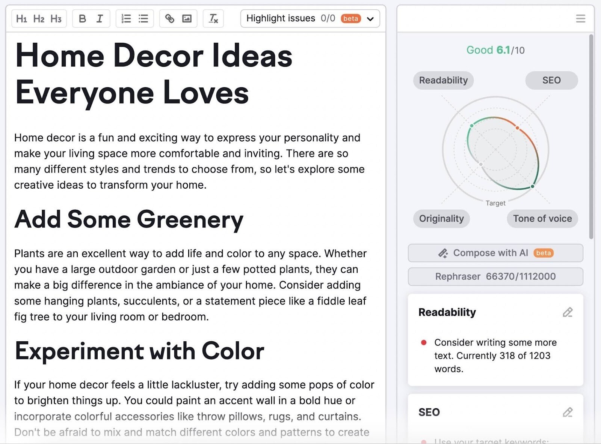Select the SEO score pill
This screenshot has width=601, height=444.
pyautogui.click(x=551, y=80)
